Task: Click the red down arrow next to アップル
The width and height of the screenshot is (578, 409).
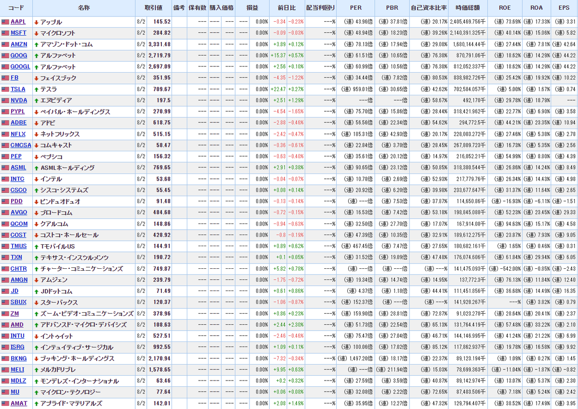Action: point(36,22)
